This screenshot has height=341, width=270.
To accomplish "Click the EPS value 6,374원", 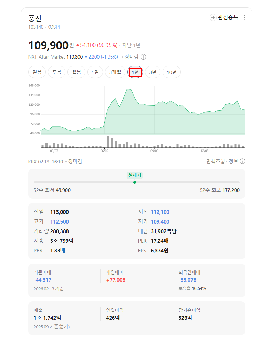I will [x=159, y=250].
